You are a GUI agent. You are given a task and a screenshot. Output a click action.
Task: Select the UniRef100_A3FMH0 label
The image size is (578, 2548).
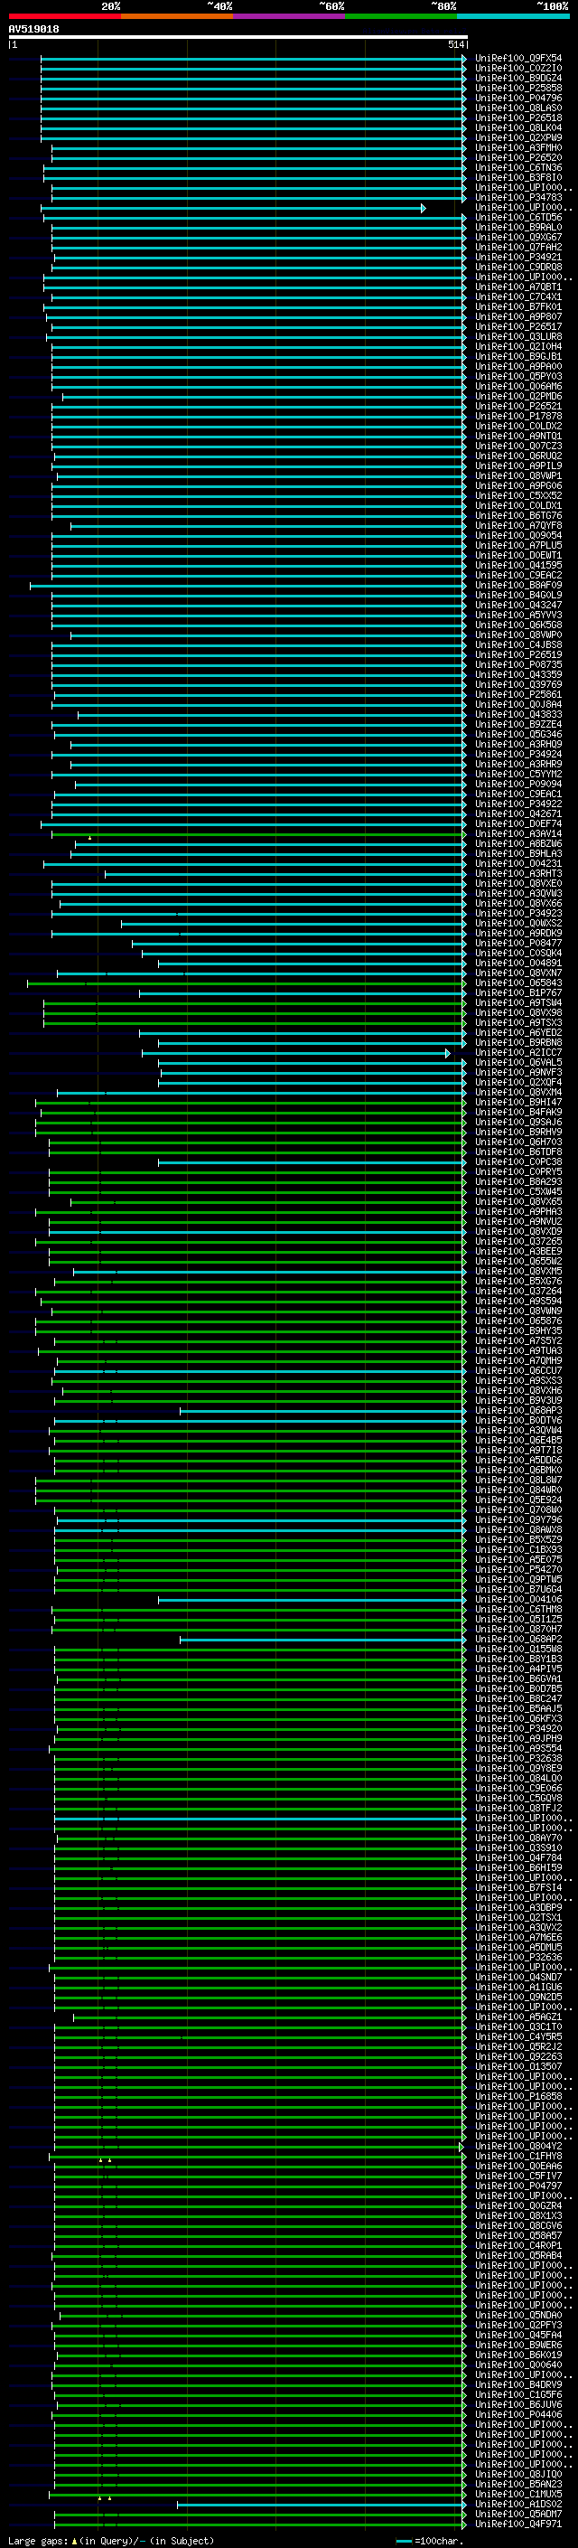click(x=517, y=147)
